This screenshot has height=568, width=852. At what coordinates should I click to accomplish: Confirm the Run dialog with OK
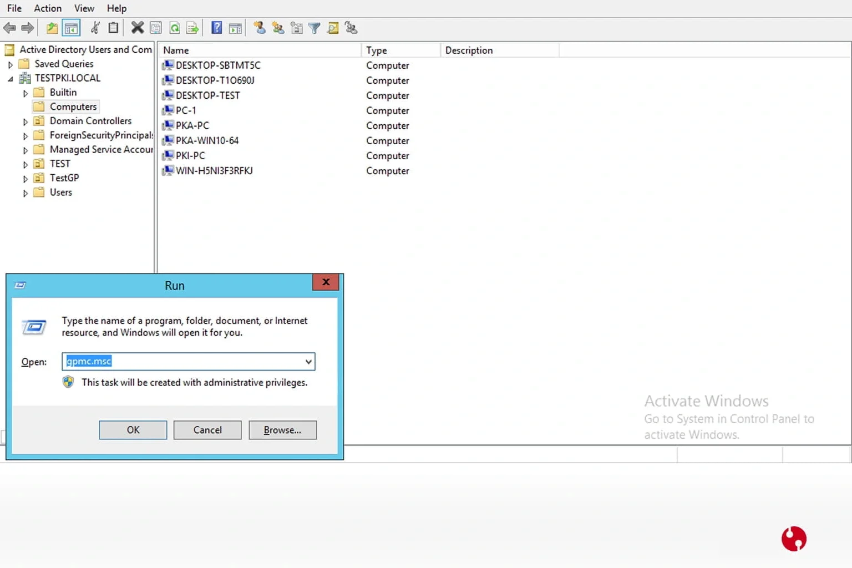pyautogui.click(x=133, y=430)
